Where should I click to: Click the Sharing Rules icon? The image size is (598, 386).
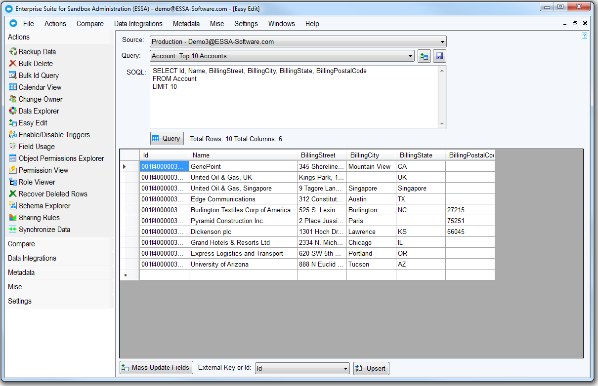(13, 218)
